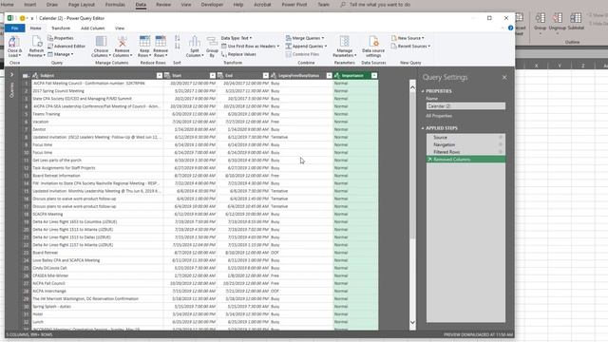Switch to the Add Column ribbon tab
This screenshot has width=608, height=342.
point(93,28)
